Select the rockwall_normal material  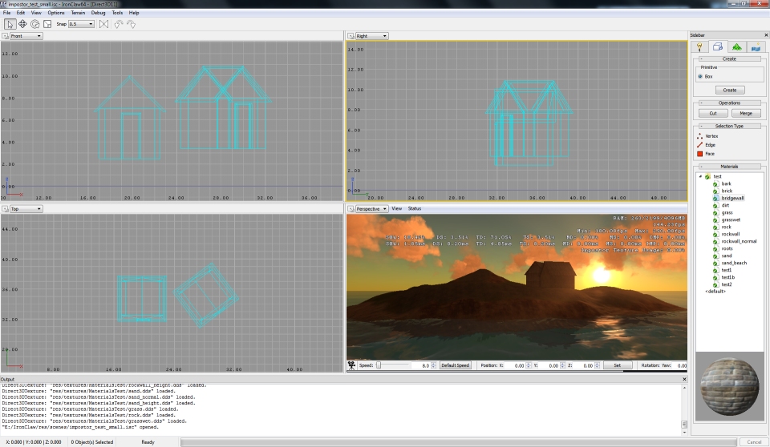point(738,241)
